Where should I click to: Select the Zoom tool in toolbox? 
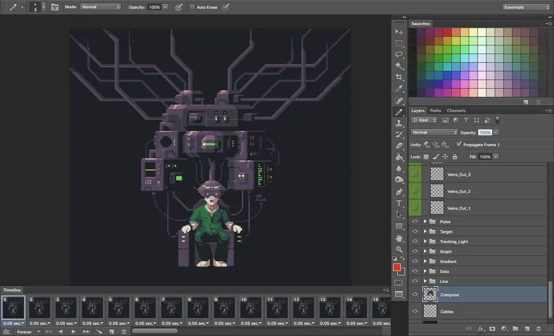399,249
